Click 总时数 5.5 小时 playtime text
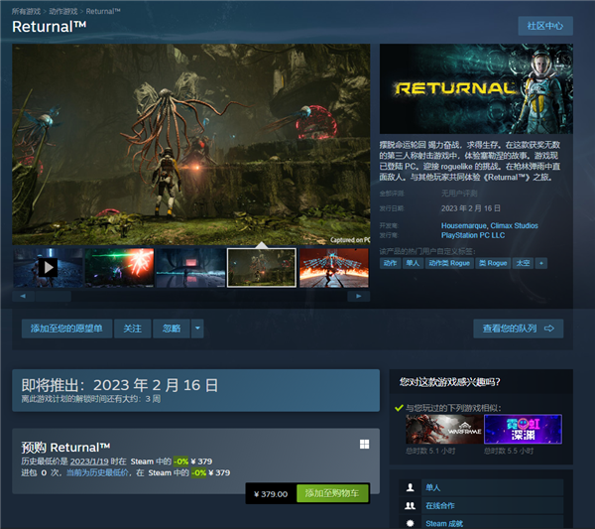The height and width of the screenshot is (529, 595). (509, 451)
